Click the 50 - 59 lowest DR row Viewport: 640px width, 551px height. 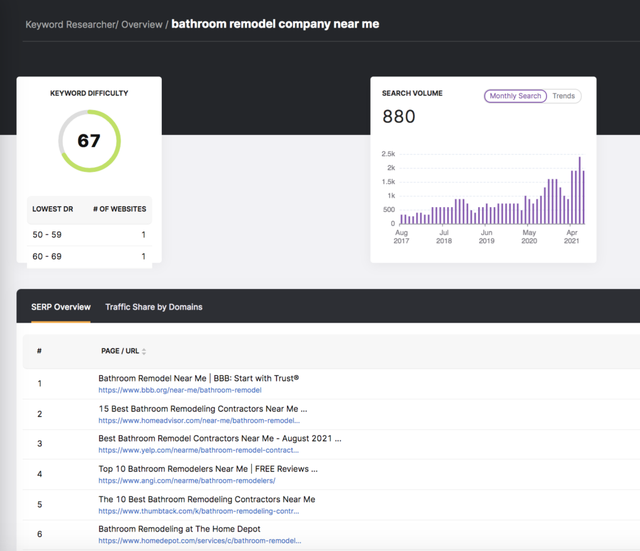pos(89,235)
